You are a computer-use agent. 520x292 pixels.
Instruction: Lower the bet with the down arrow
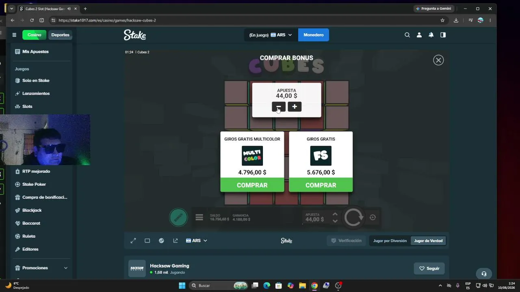click(335, 221)
